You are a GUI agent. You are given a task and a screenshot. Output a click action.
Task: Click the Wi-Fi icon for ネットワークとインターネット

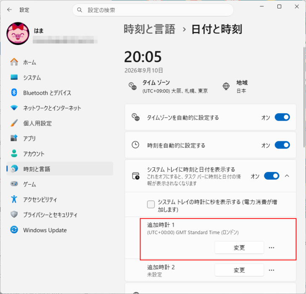(14, 108)
